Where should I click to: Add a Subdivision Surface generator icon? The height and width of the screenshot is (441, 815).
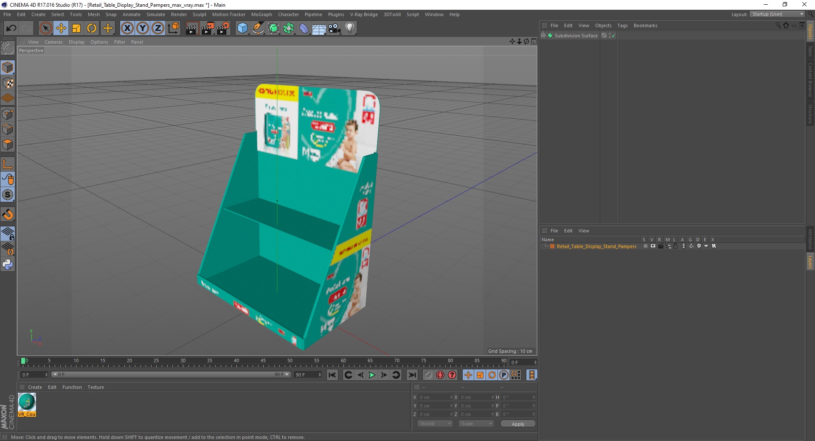pyautogui.click(x=273, y=28)
